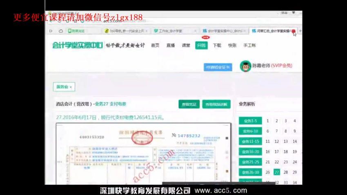The image size is (347, 195).
Task: Open business number 12
Action: (x=277, y=142)
